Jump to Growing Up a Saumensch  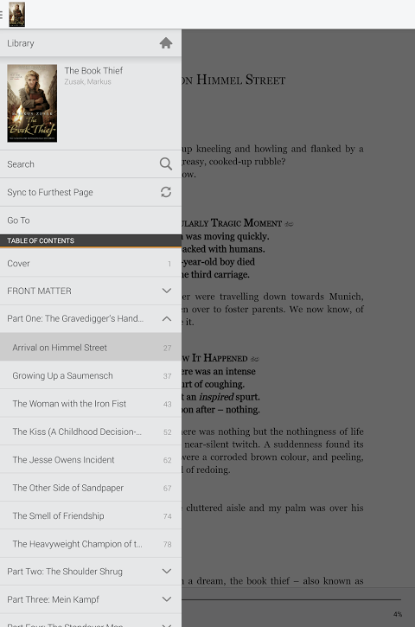coord(91,375)
